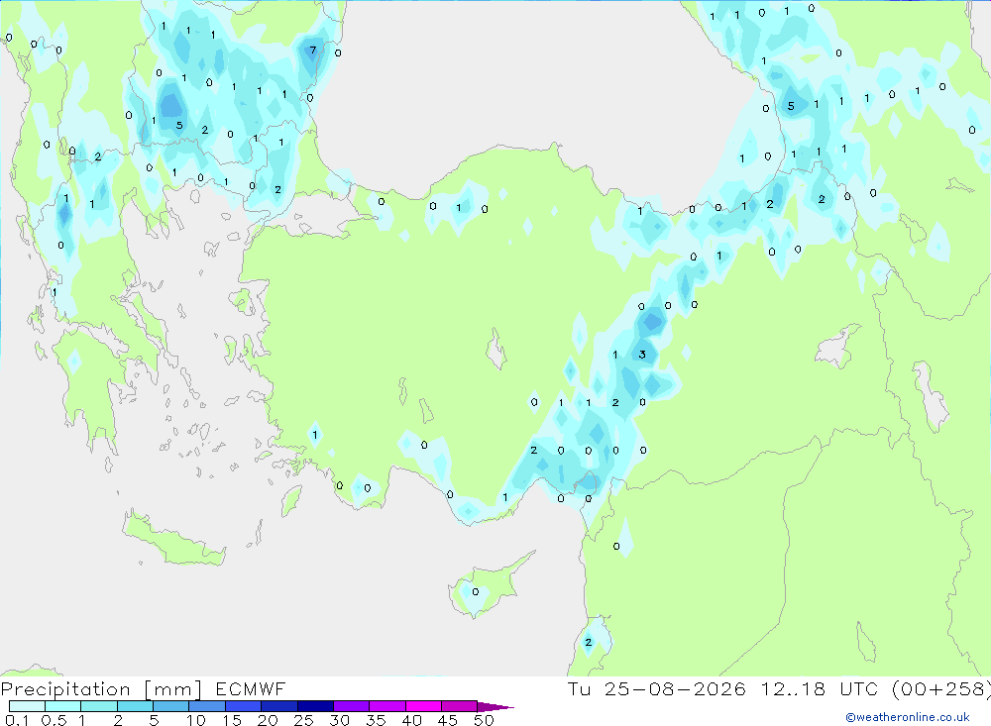Click the legend label "10"
991x726 pixels.
(x=195, y=720)
